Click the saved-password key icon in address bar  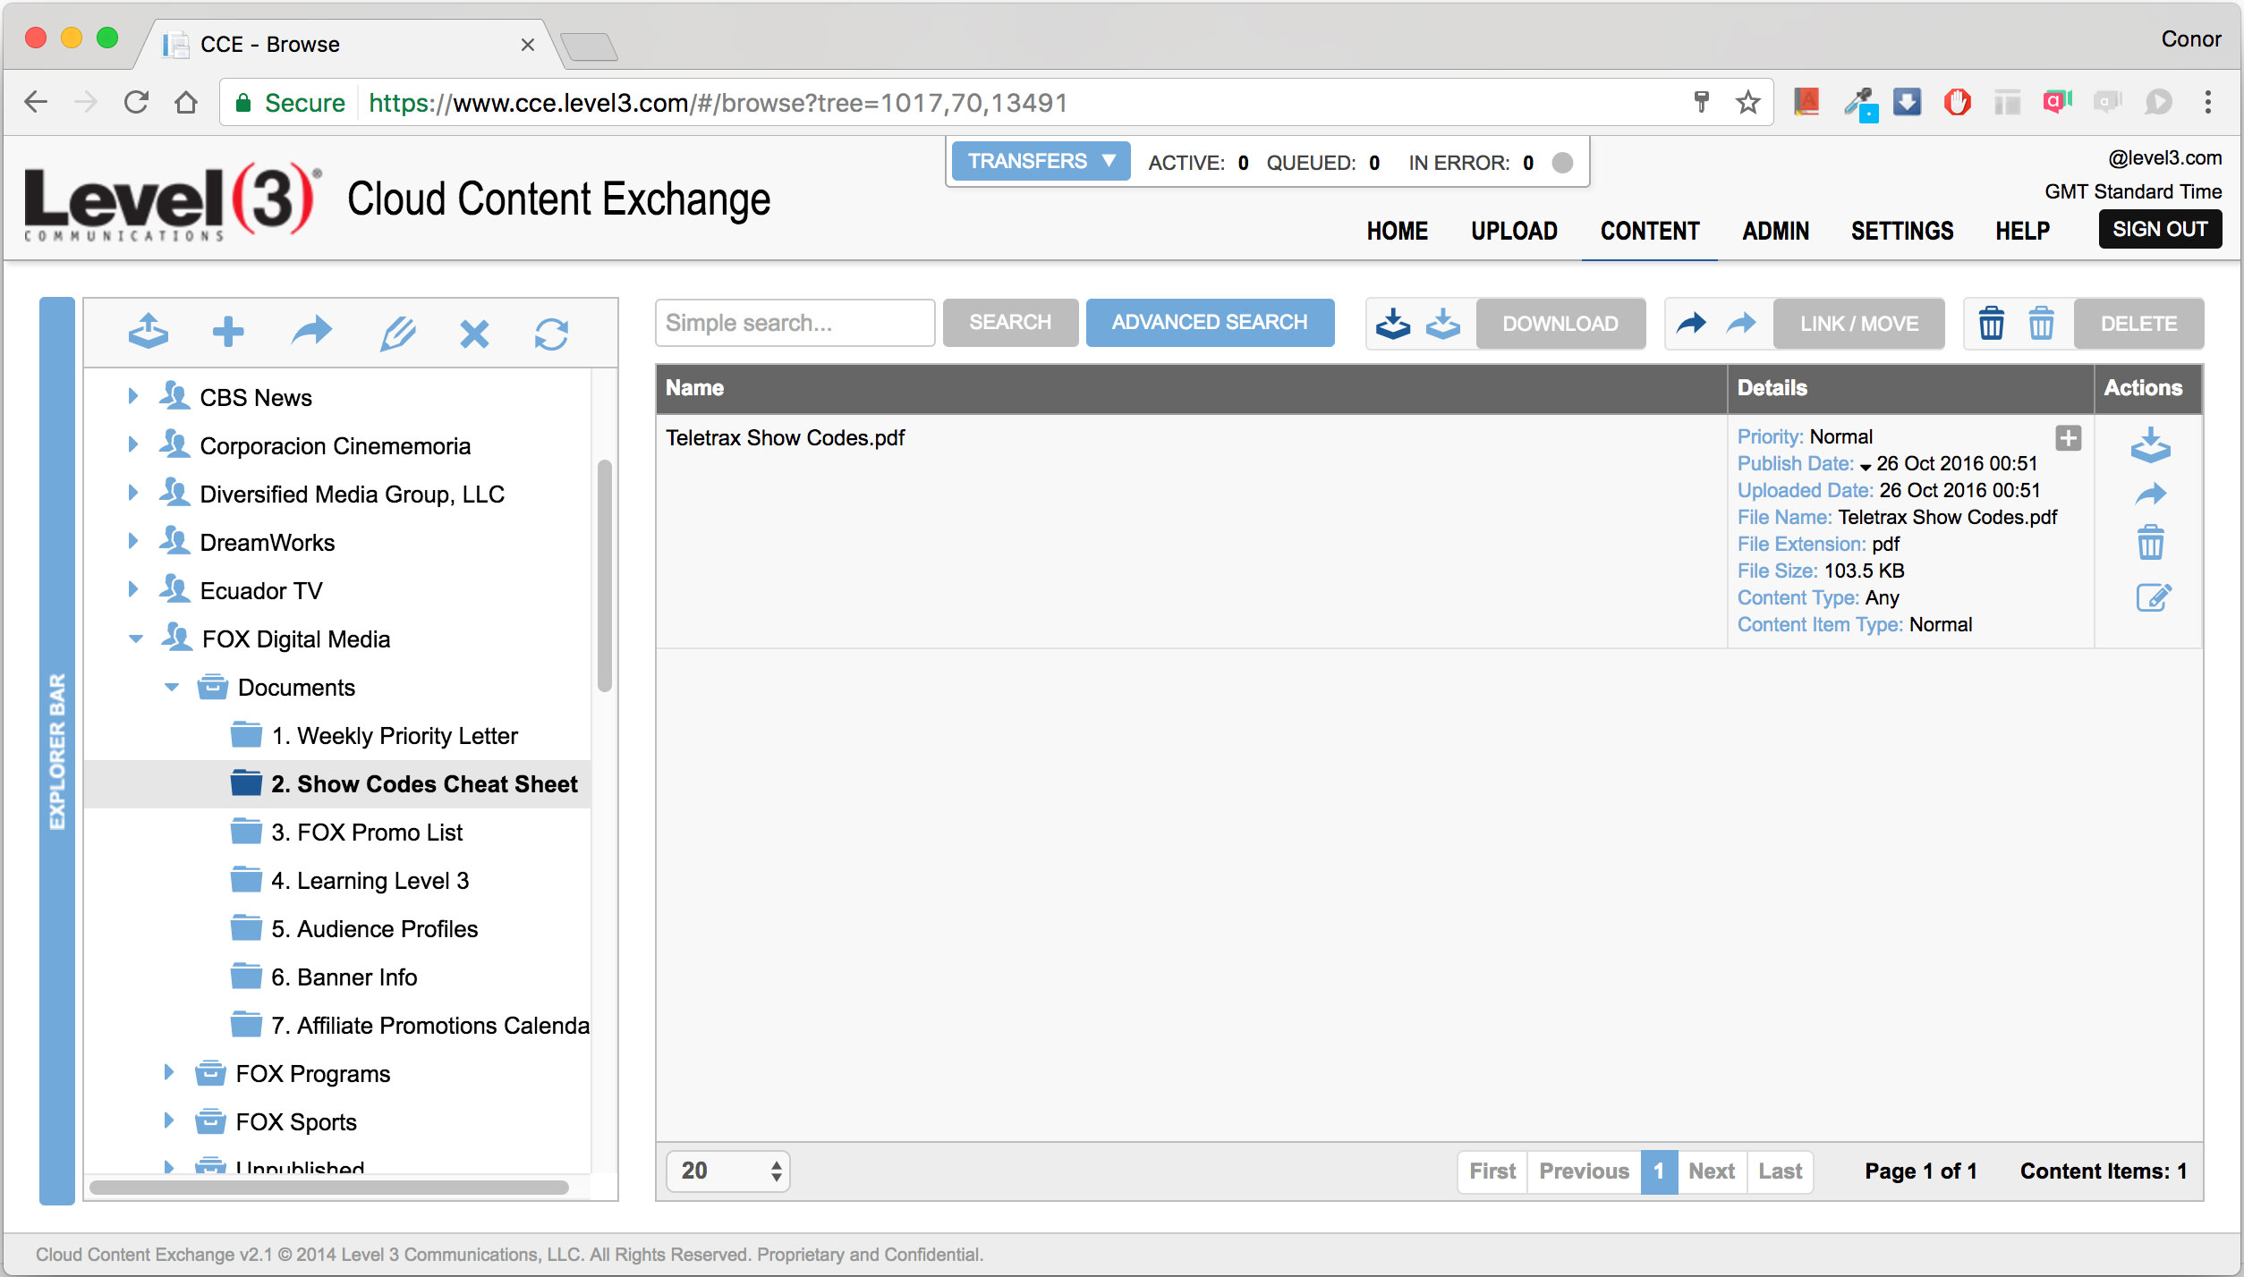coord(1701,102)
